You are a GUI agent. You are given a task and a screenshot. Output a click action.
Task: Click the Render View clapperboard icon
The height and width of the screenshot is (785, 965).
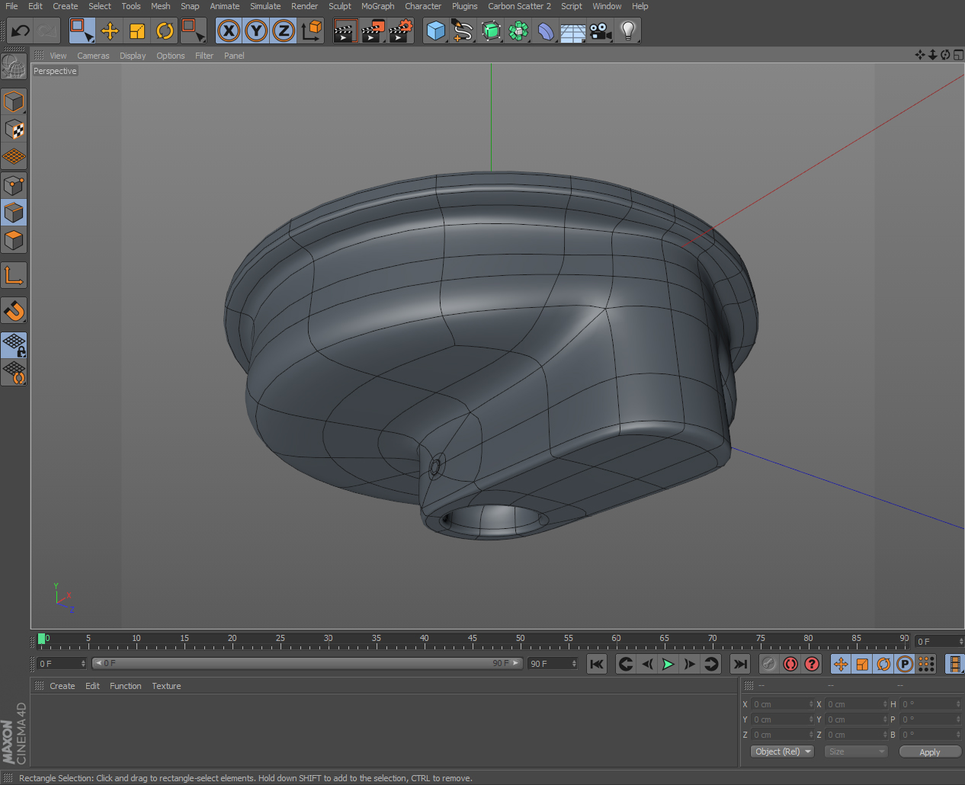click(x=345, y=31)
